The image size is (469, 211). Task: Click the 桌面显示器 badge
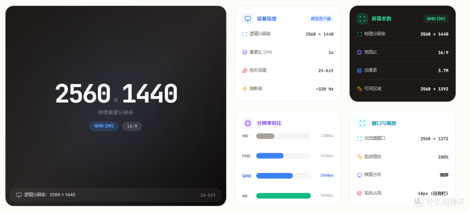click(x=320, y=19)
